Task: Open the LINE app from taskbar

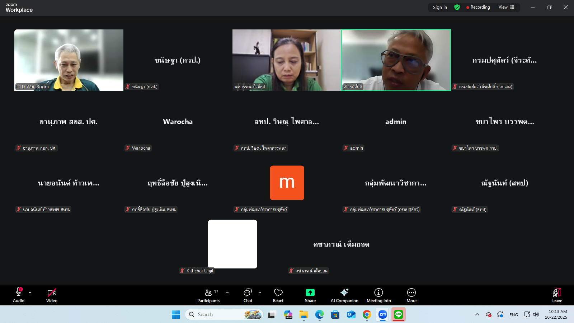Action: click(x=399, y=314)
